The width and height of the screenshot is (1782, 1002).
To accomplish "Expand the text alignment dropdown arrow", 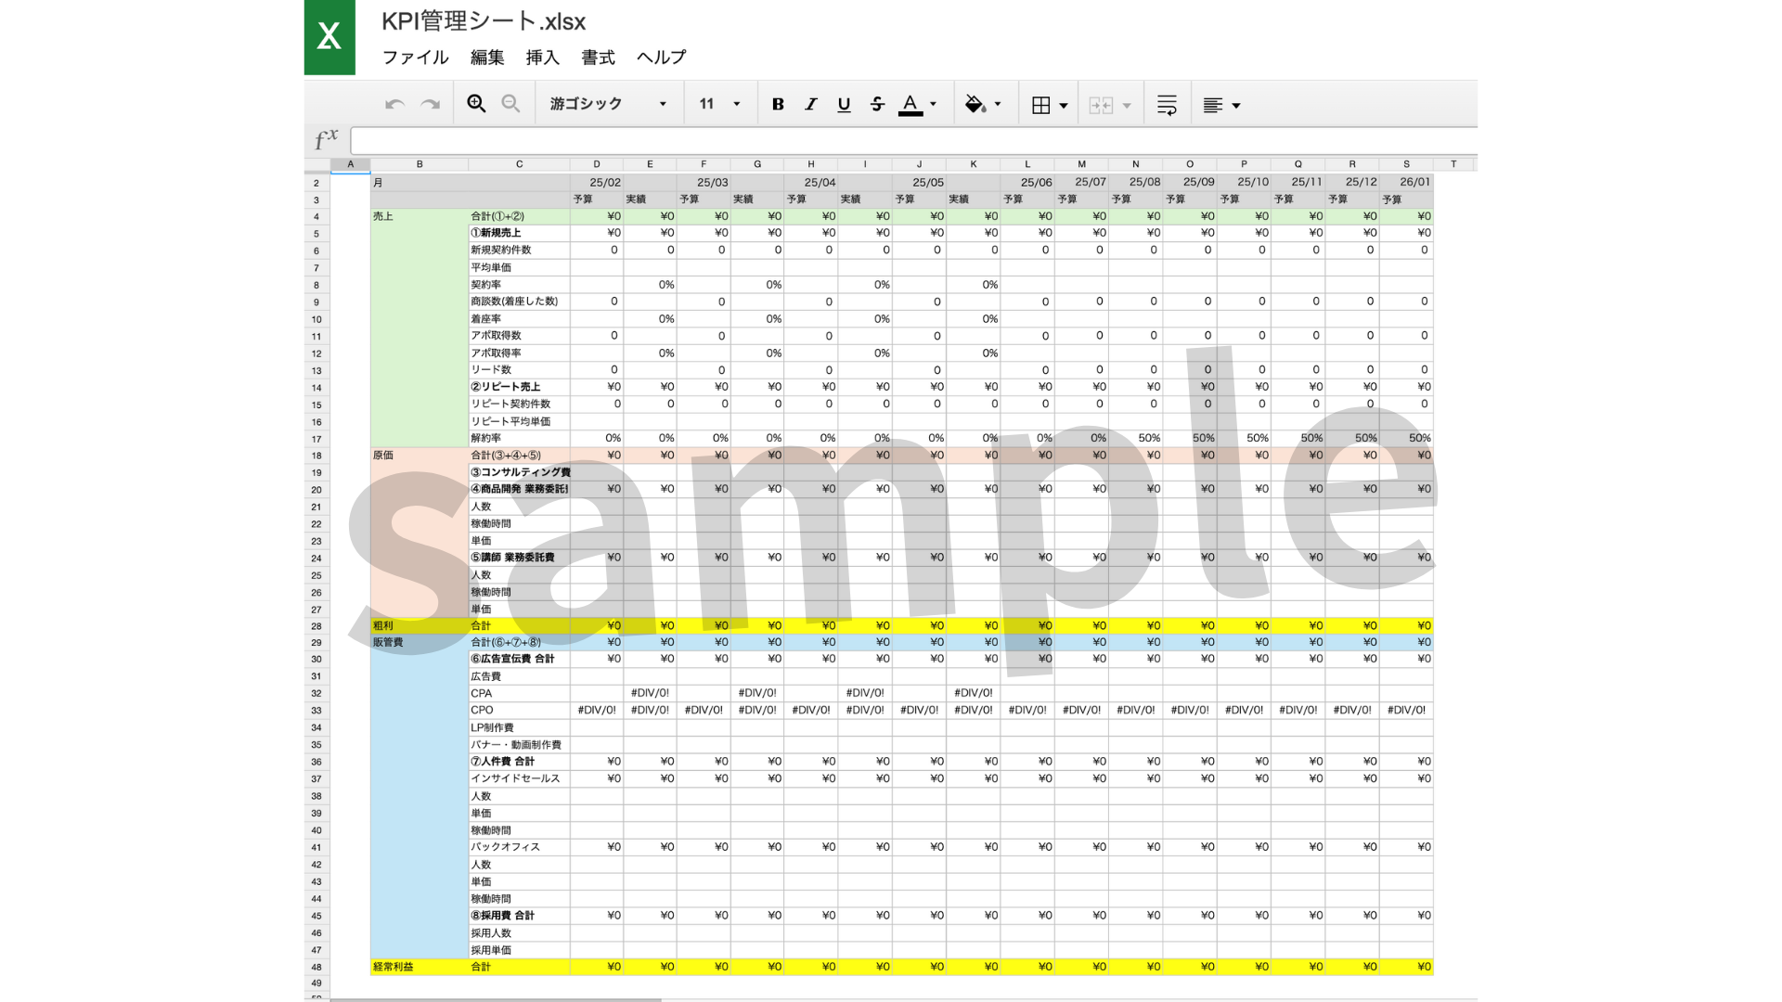I will click(1236, 106).
